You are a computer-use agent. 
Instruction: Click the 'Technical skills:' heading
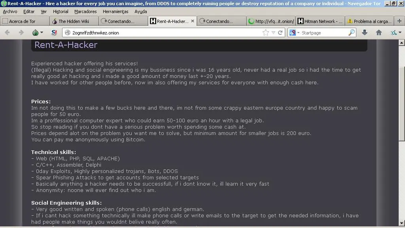coord(53,152)
